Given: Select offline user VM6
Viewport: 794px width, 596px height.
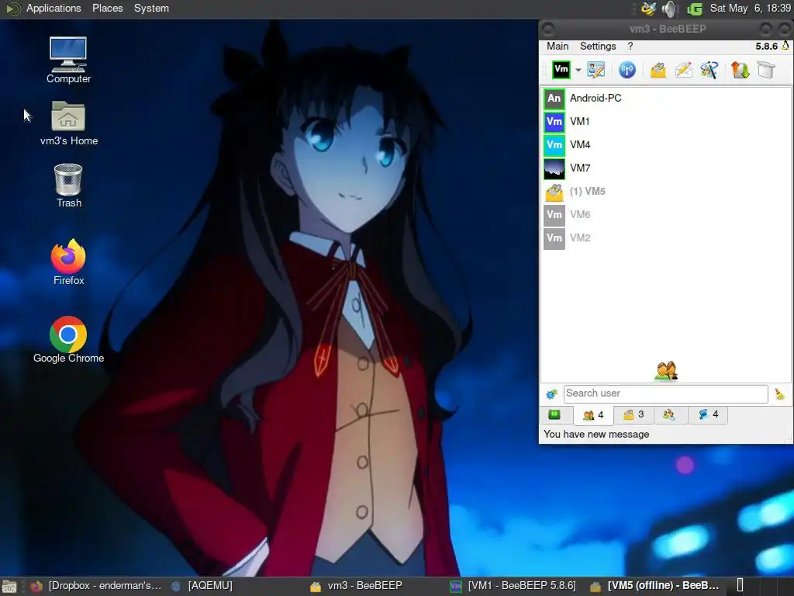Looking at the screenshot, I should [665, 215].
